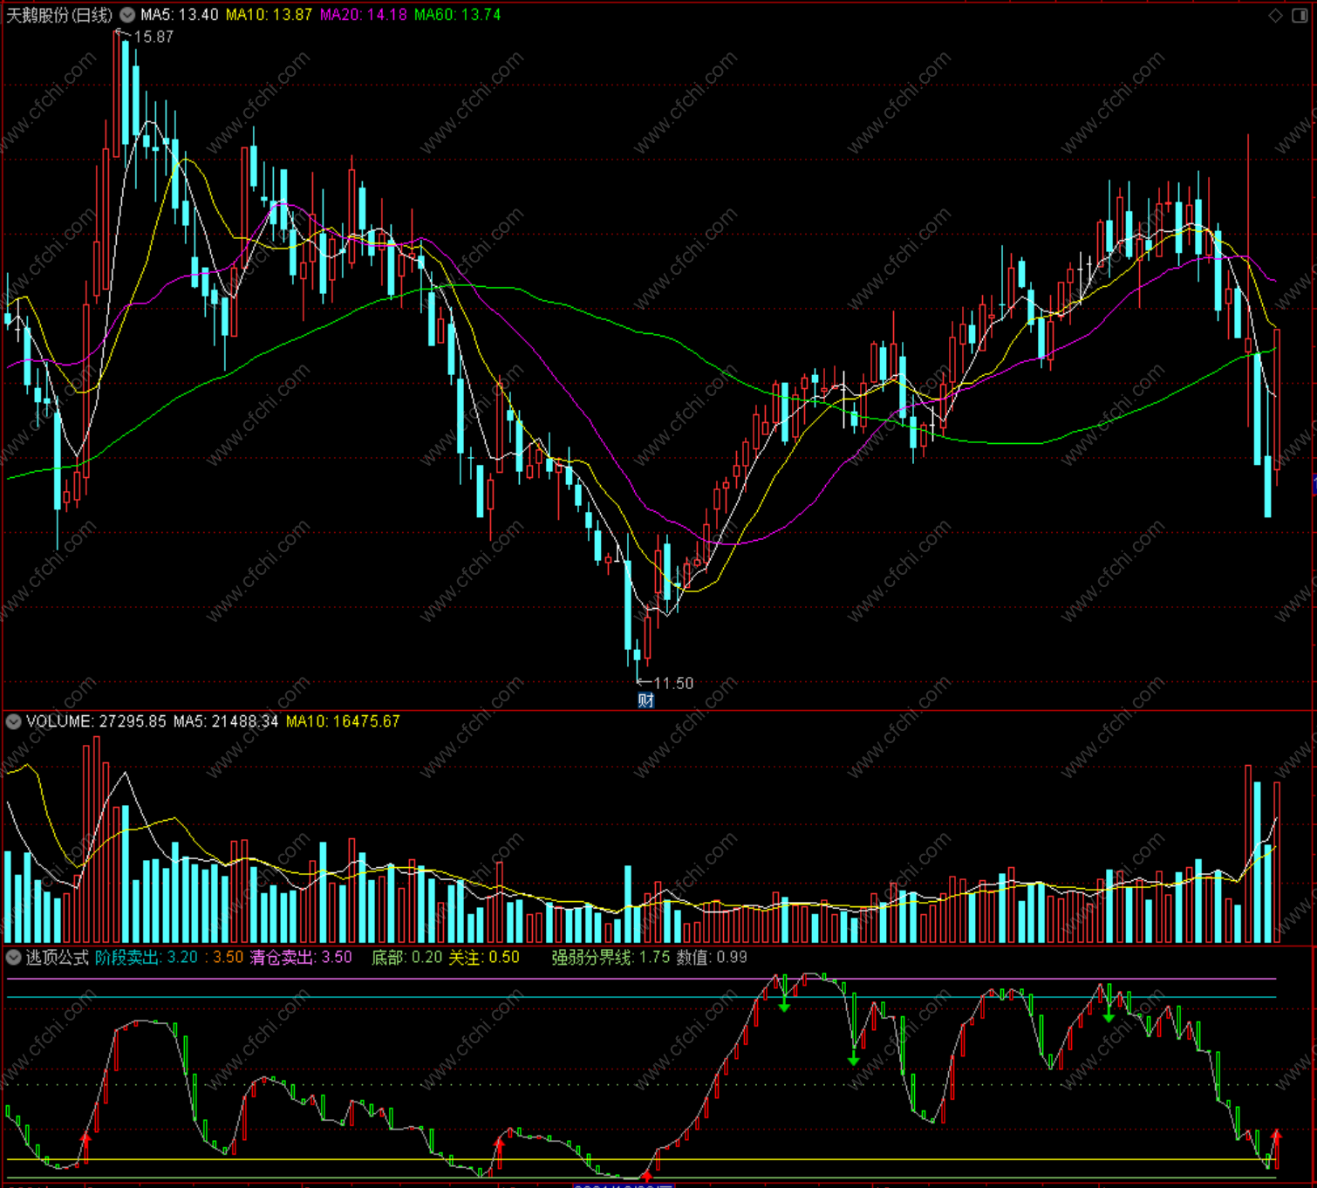Click the VOLUME: 27295.85 label
The height and width of the screenshot is (1188, 1317).
point(96,721)
